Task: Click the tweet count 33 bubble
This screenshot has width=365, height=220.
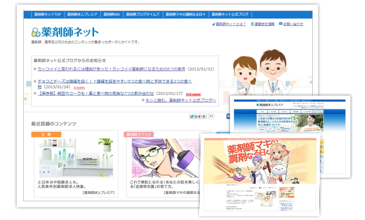Action: pos(211,116)
